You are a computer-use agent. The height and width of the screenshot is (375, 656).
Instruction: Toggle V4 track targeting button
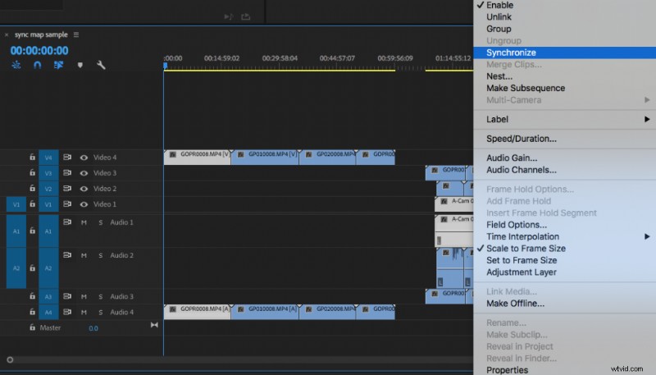tap(48, 158)
